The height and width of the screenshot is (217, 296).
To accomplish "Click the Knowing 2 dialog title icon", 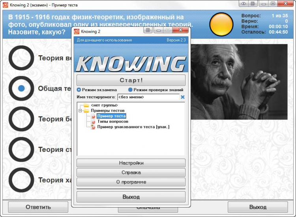I will pos(77,31).
